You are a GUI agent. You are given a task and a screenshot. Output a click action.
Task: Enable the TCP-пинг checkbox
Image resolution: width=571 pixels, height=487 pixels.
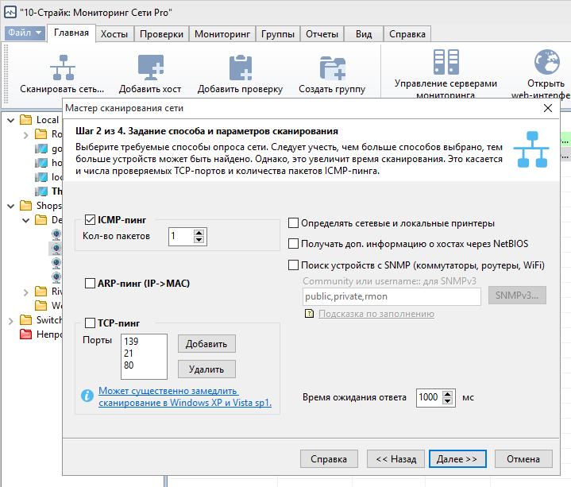(90, 323)
